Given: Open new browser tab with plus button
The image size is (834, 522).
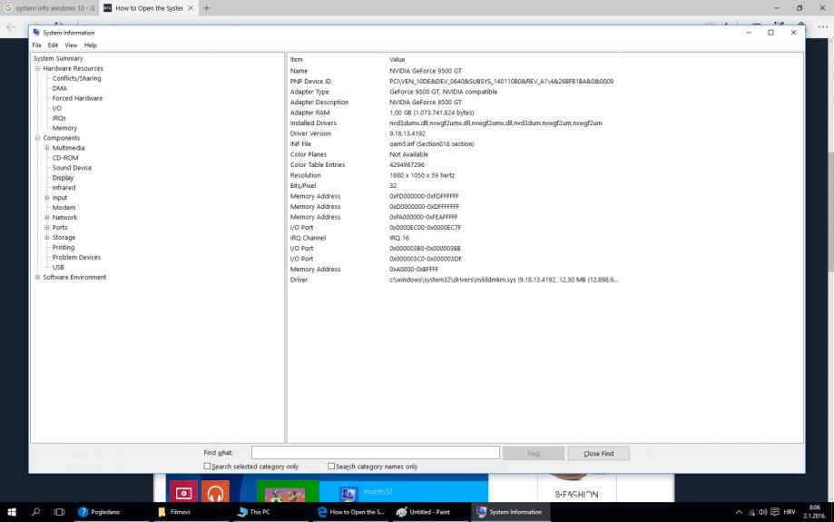Looking at the screenshot, I should (x=206, y=8).
